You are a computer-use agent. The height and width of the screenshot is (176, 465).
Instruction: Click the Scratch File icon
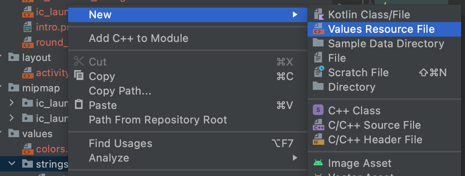(318, 72)
